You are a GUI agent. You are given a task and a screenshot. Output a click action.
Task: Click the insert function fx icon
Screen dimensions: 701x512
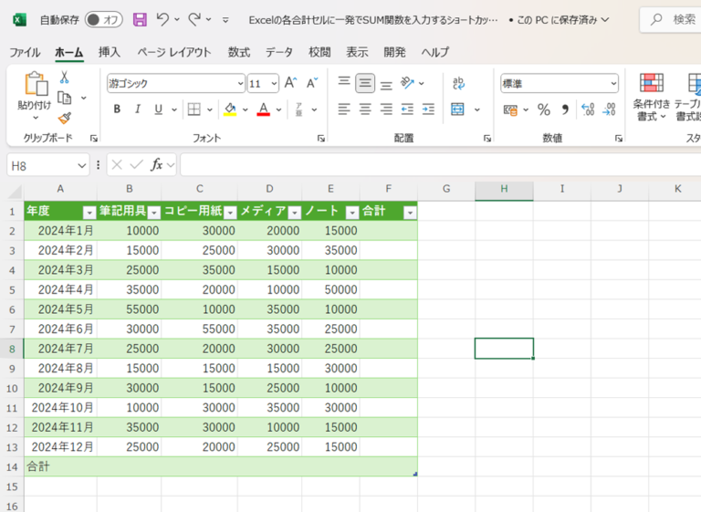tap(156, 165)
